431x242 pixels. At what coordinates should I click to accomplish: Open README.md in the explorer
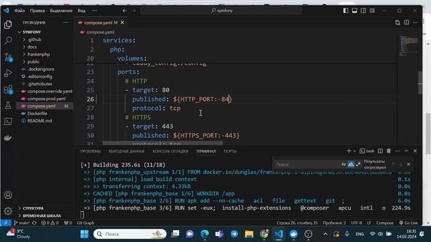(x=40, y=121)
